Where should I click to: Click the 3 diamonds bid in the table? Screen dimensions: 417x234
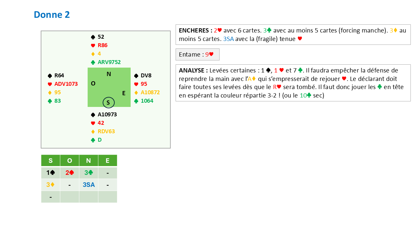50,185
